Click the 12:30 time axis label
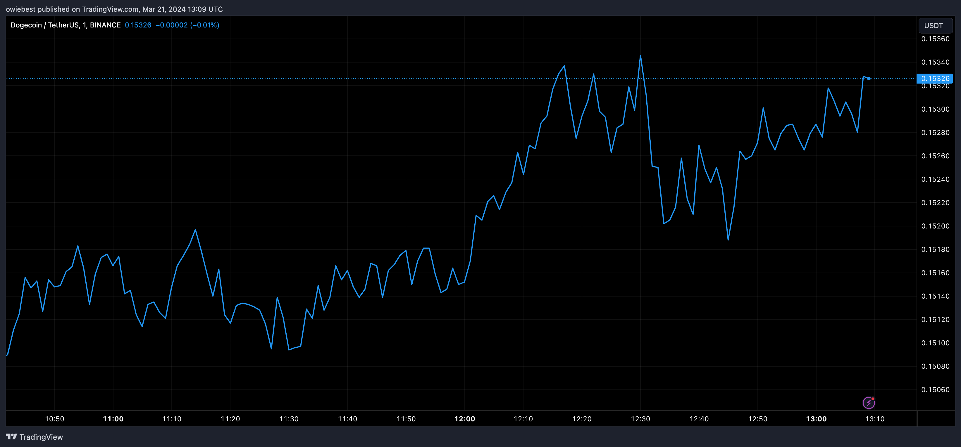 [640, 419]
